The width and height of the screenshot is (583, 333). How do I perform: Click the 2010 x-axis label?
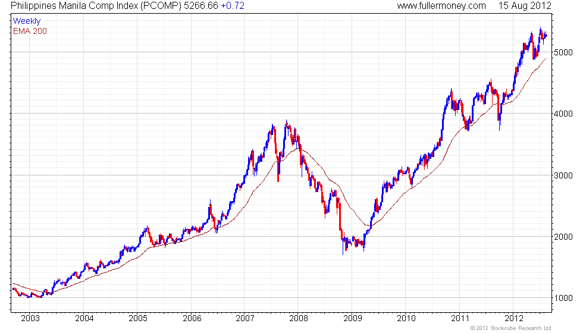[406, 318]
